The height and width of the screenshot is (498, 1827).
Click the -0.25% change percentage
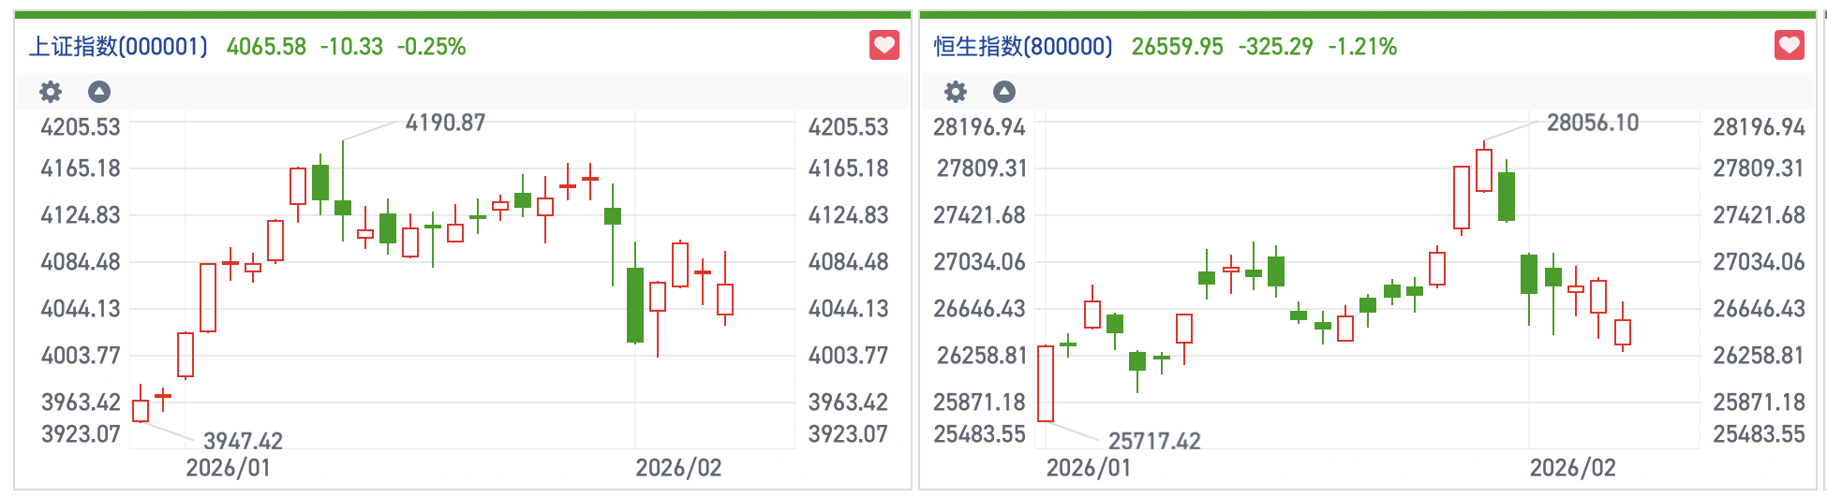coord(431,47)
